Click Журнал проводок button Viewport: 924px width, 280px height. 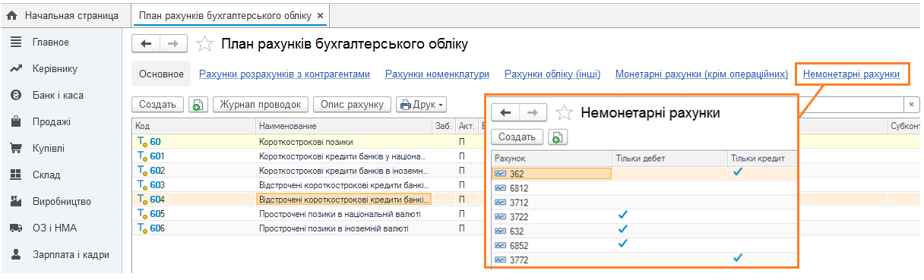click(261, 105)
